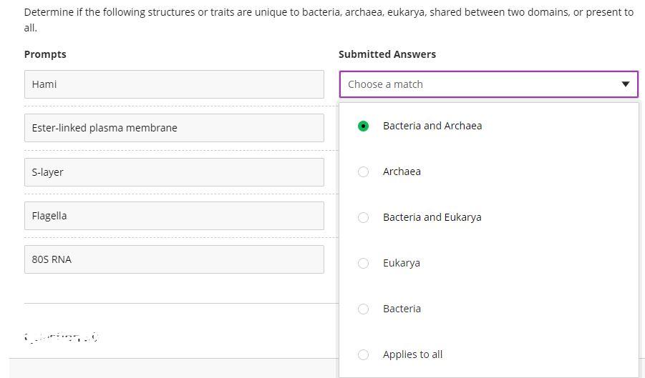The image size is (645, 378).
Task: Click the "Applies to all" option label text
Action: pos(412,354)
